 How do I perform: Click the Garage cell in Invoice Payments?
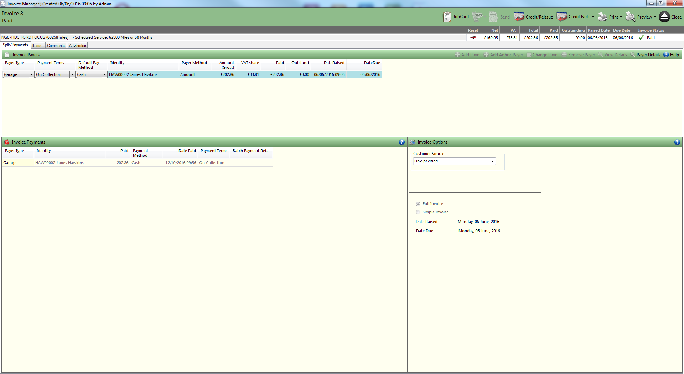pyautogui.click(x=18, y=163)
